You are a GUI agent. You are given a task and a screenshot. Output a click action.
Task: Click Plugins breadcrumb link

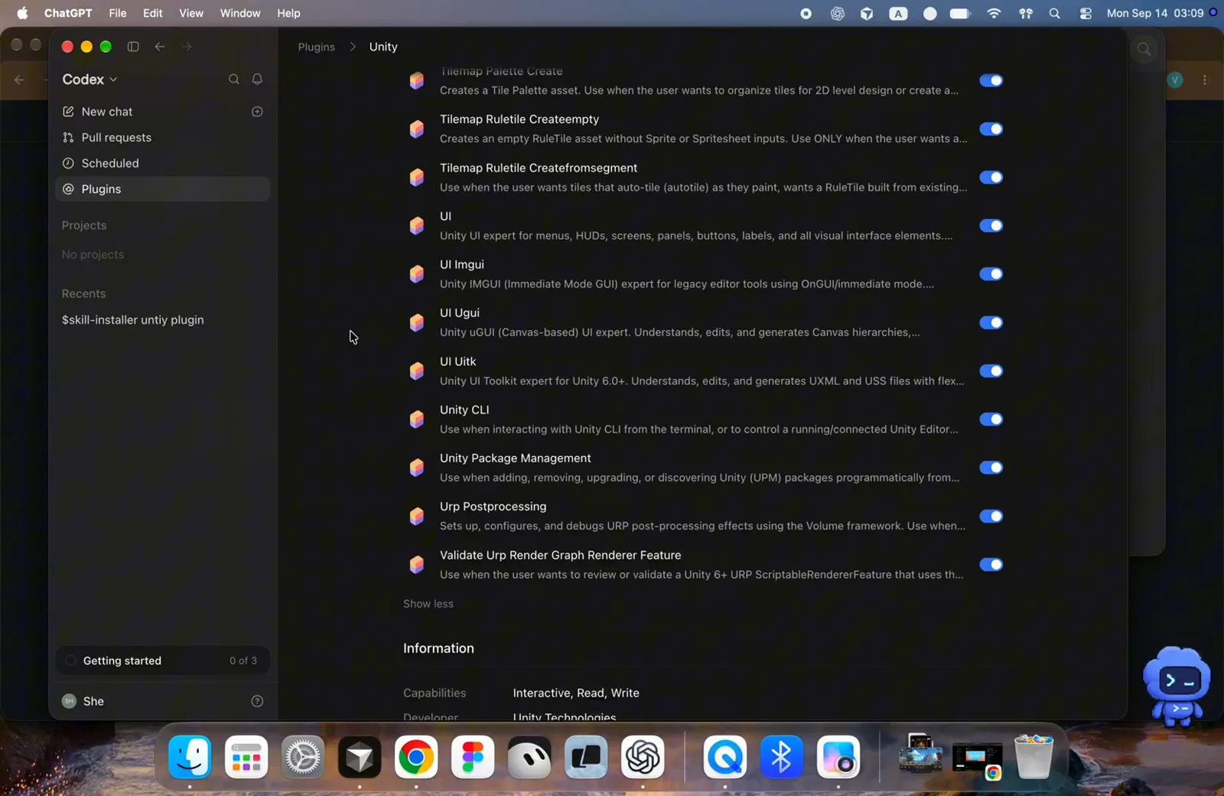coord(317,47)
